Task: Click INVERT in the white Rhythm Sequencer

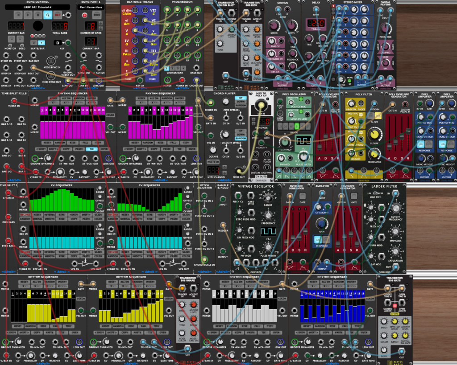Action: click(263, 282)
